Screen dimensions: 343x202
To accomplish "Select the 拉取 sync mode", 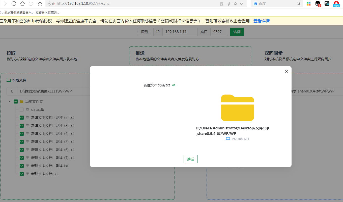I will coord(11,53).
